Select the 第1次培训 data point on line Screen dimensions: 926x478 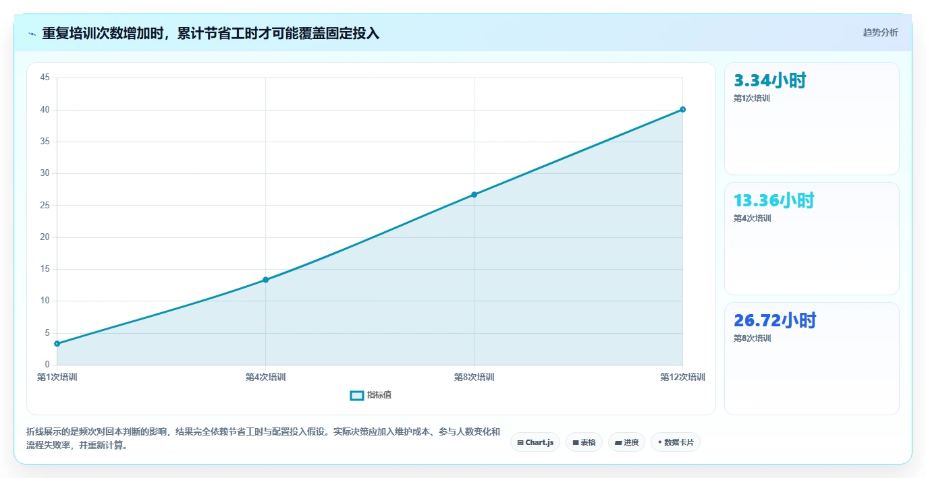click(x=57, y=344)
